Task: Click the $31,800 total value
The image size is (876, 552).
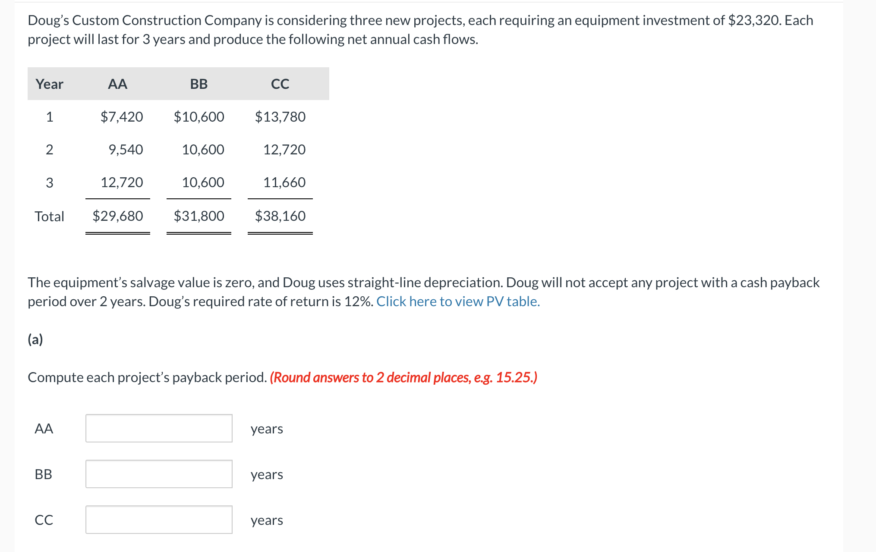Action: point(199,215)
